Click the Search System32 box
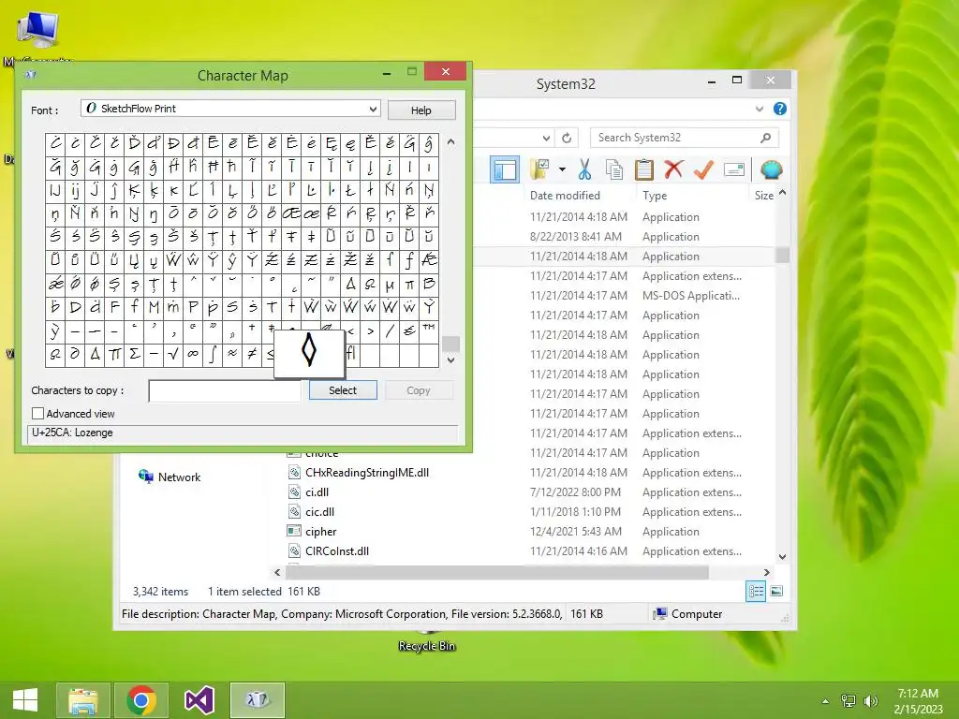The height and width of the screenshot is (719, 959). point(684,138)
